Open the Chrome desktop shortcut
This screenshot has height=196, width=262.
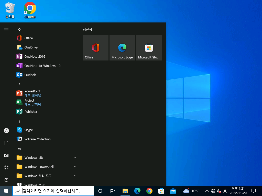click(30, 10)
